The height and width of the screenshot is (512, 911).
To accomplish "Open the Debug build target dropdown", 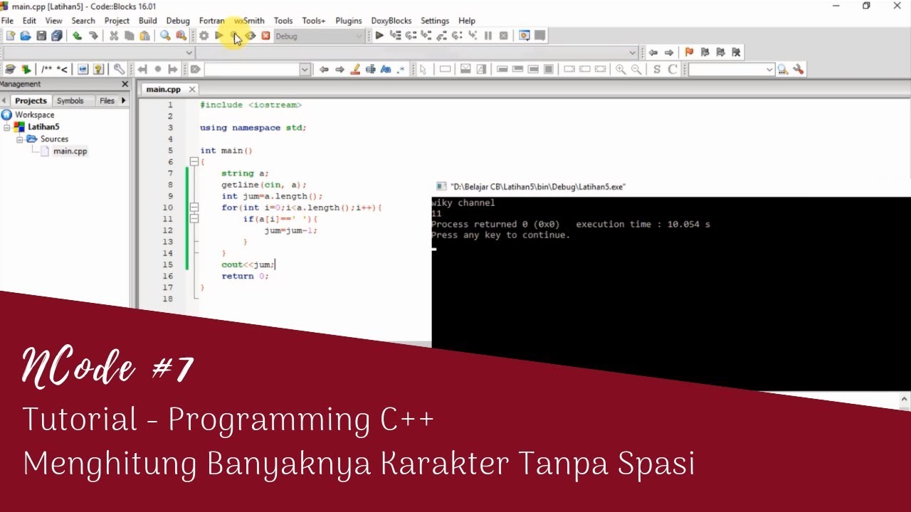I will click(320, 36).
